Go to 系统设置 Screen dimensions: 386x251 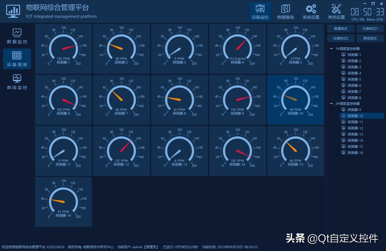[x=311, y=11]
